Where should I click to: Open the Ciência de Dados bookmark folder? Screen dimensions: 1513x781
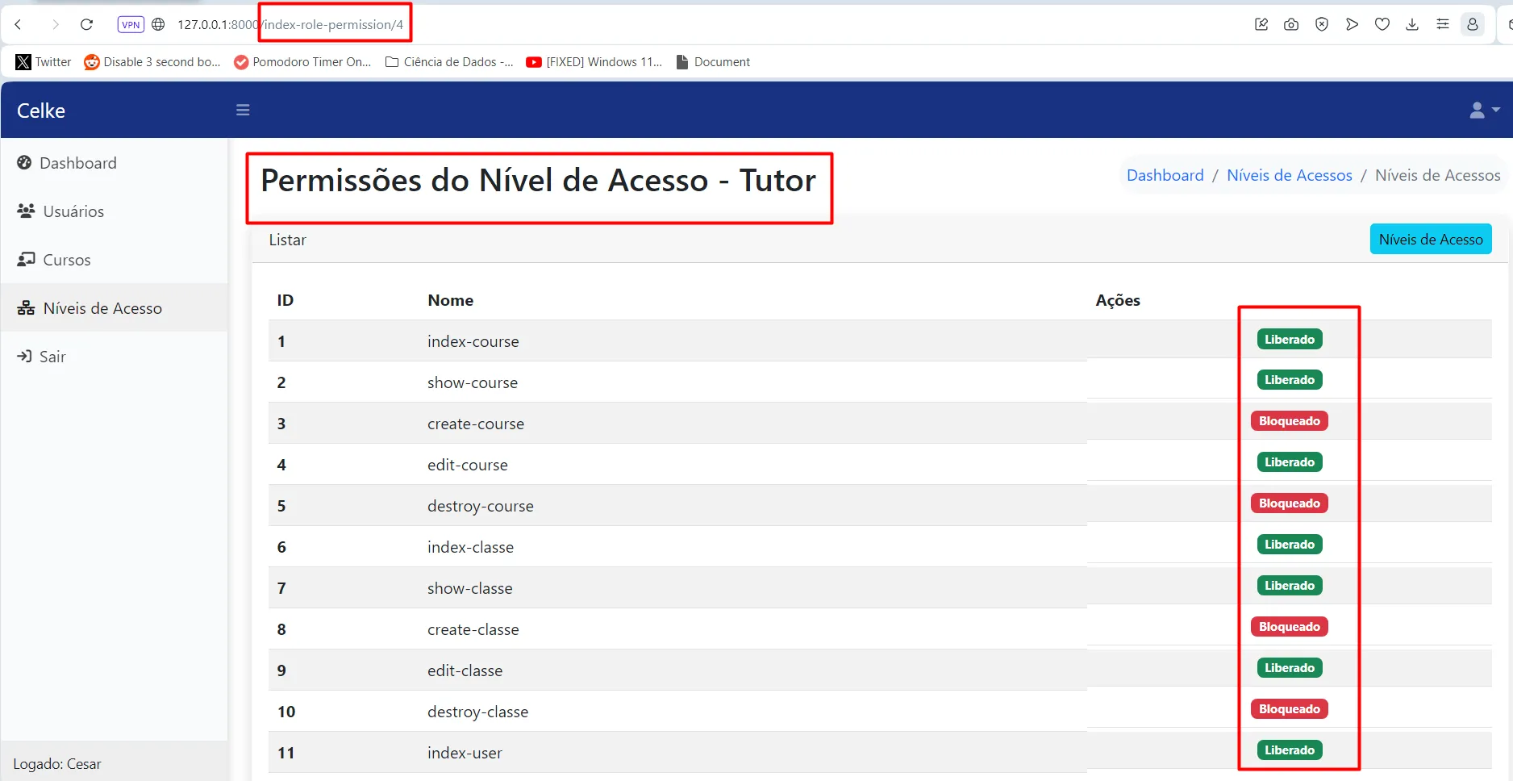click(x=449, y=62)
